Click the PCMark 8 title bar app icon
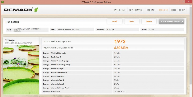The image size is (193, 97). click(2, 2)
